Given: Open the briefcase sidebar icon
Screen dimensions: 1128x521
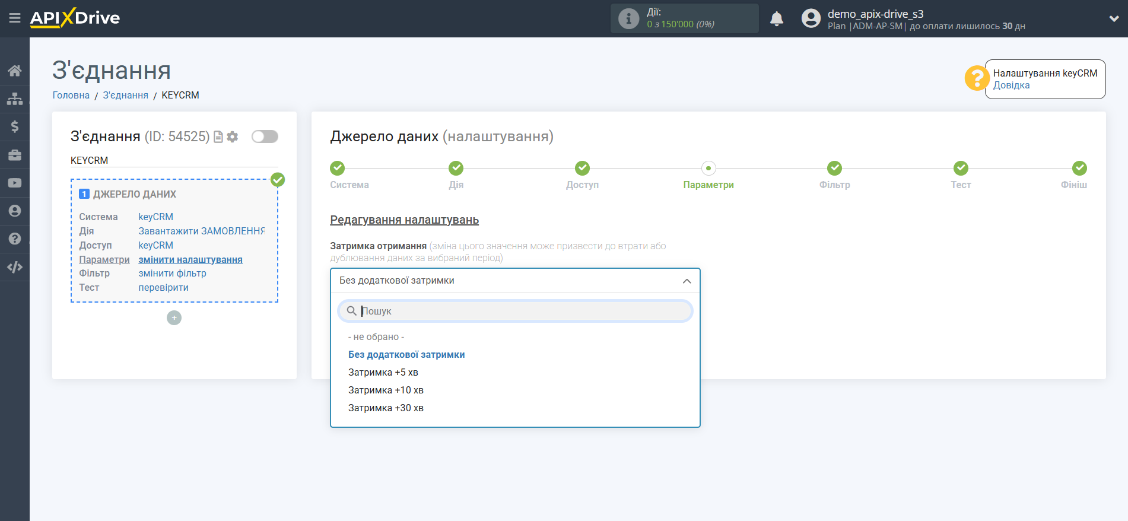Looking at the screenshot, I should [15, 155].
